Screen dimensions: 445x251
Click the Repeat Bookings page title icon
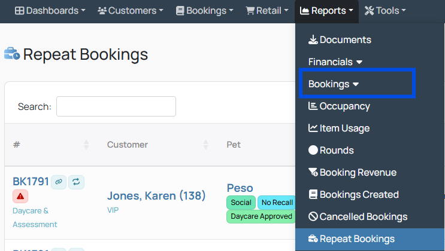coord(12,54)
